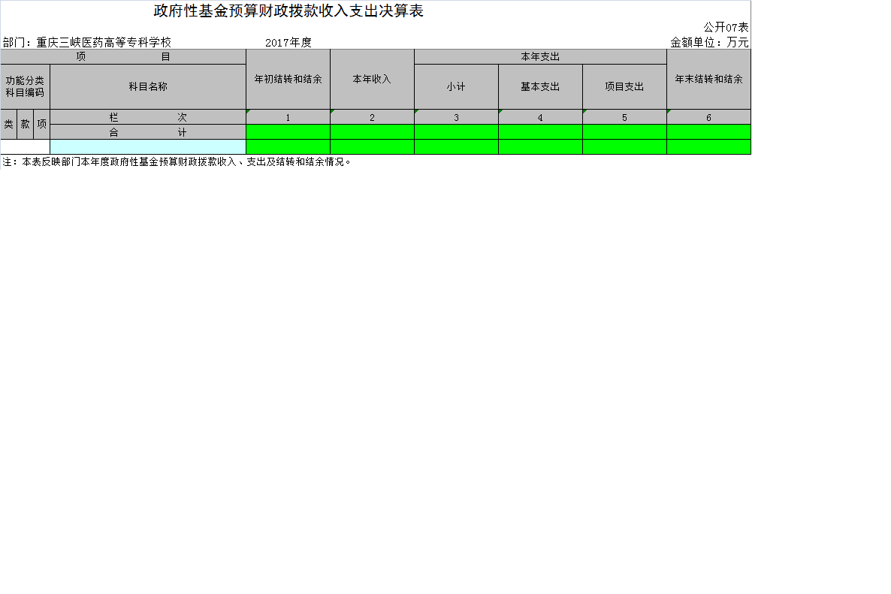Image resolution: width=891 pixels, height=594 pixels.
Task: Select 合计 row cell under 小计
Action: 456,131
